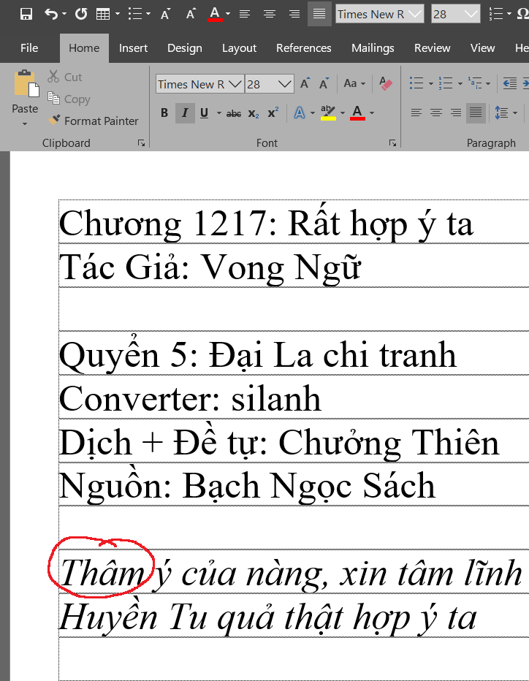The width and height of the screenshot is (529, 681).
Task: Open the View tab
Action: pyautogui.click(x=482, y=47)
